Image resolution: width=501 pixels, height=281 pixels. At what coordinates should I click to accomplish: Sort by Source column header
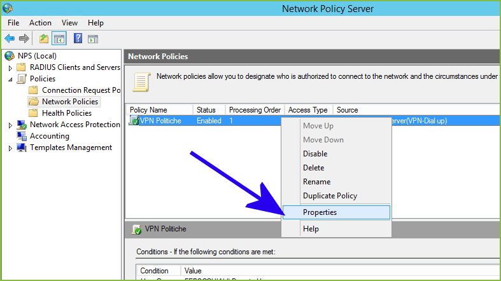pos(348,110)
